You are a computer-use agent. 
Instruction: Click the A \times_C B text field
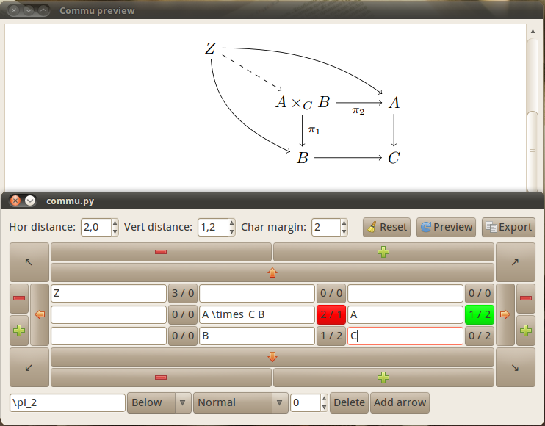point(257,315)
